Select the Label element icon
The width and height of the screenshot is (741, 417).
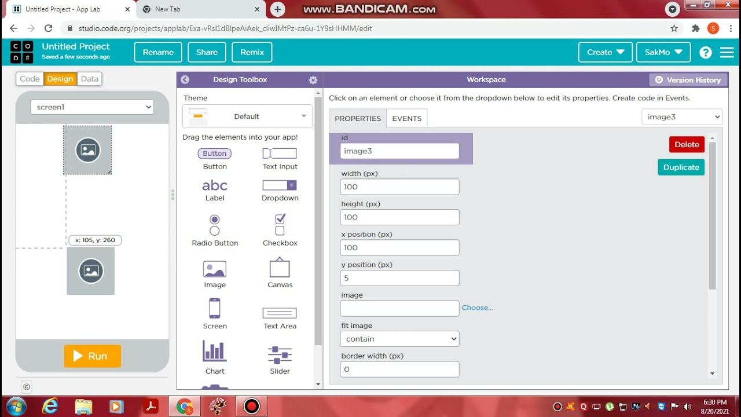coord(215,185)
